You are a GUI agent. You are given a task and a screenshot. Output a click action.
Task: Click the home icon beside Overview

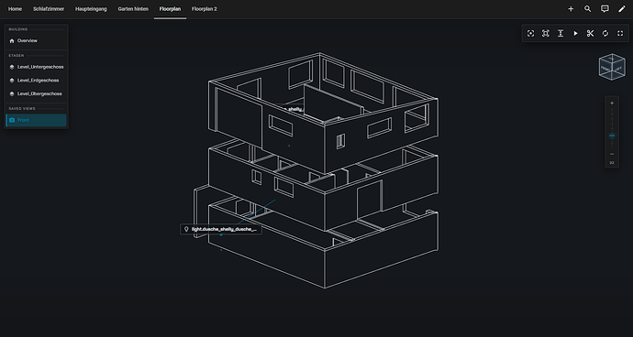12,40
